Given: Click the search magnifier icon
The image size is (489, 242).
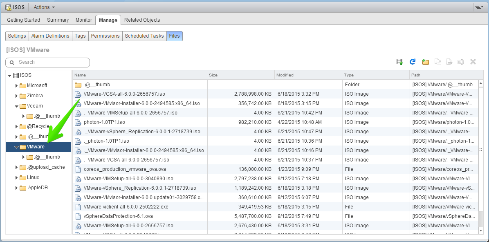Looking at the screenshot, I should point(12,63).
